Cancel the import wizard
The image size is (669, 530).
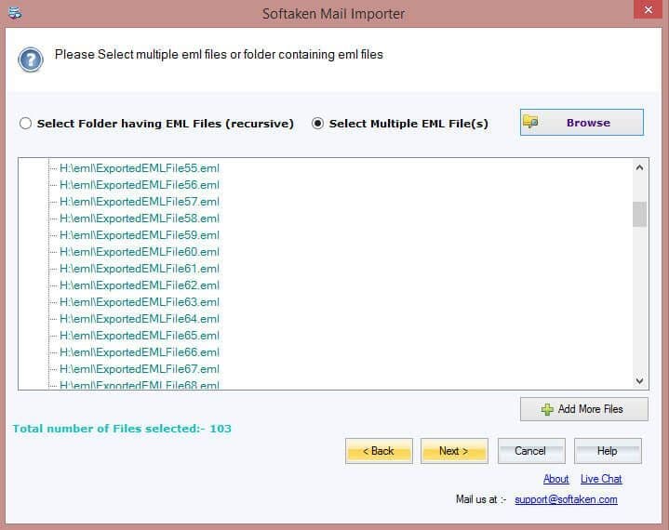point(530,451)
